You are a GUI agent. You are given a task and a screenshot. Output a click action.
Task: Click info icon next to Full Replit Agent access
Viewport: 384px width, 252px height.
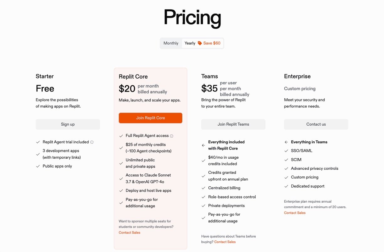pos(172,136)
